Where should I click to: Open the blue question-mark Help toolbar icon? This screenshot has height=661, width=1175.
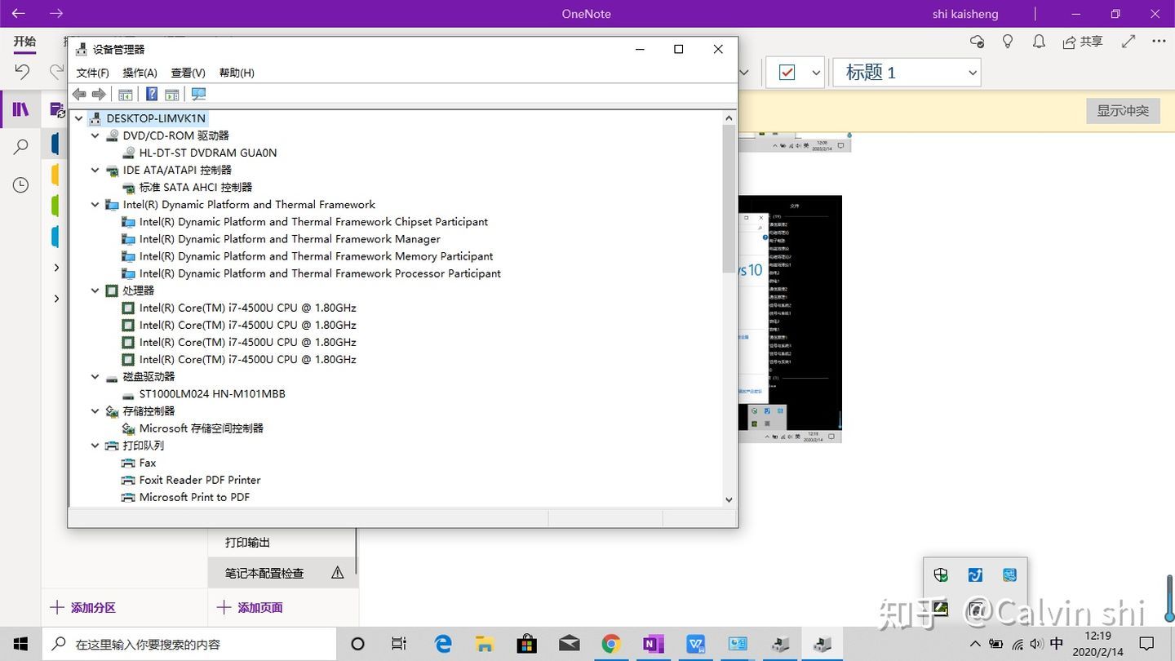click(152, 94)
